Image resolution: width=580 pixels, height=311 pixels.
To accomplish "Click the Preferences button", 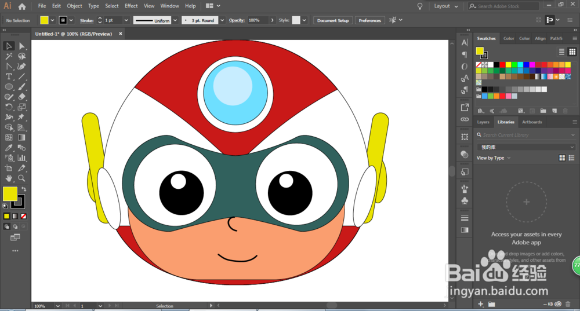I will coord(370,20).
